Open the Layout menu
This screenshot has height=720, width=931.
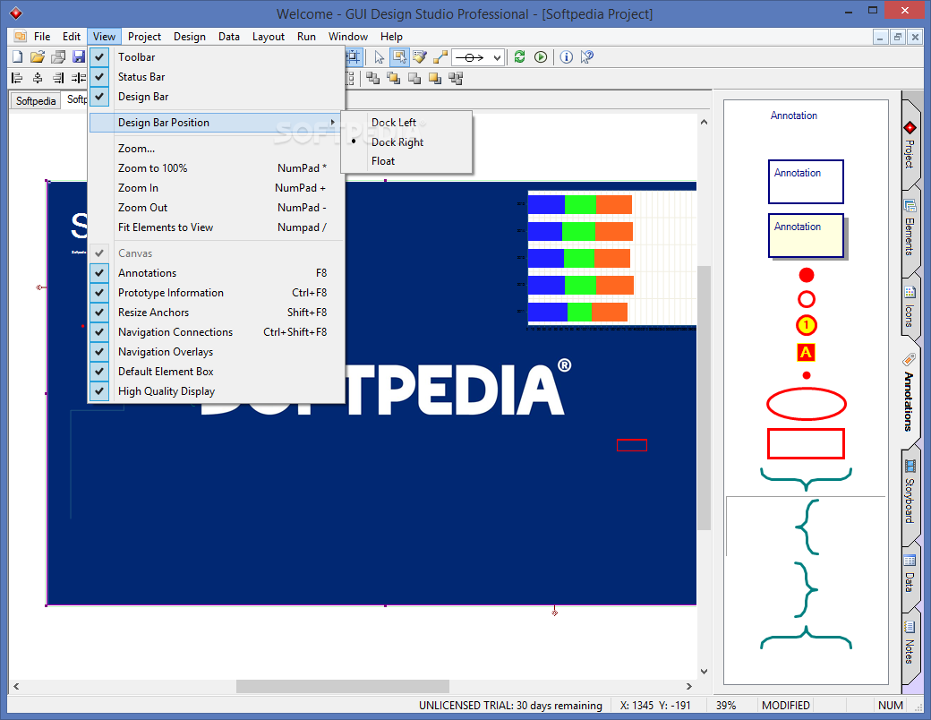pos(269,36)
